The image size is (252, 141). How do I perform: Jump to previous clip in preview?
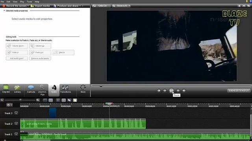pos(159,90)
